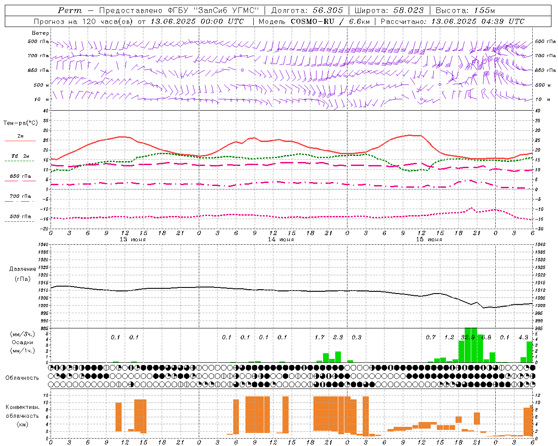Screen dimensions: 558x446
Task: Click the "Долгота: 56.305" longitude value
Action: [x=307, y=10]
